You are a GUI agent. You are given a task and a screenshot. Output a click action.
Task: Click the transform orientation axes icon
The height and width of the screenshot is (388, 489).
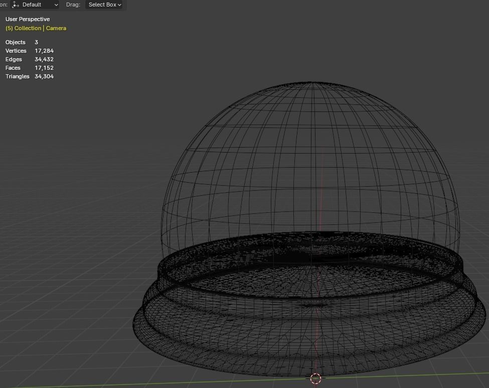pyautogui.click(x=16, y=5)
